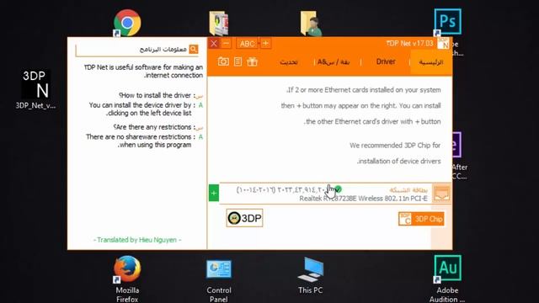The width and height of the screenshot is (539, 303).
Task: Open the ABC language button
Action: [247, 44]
